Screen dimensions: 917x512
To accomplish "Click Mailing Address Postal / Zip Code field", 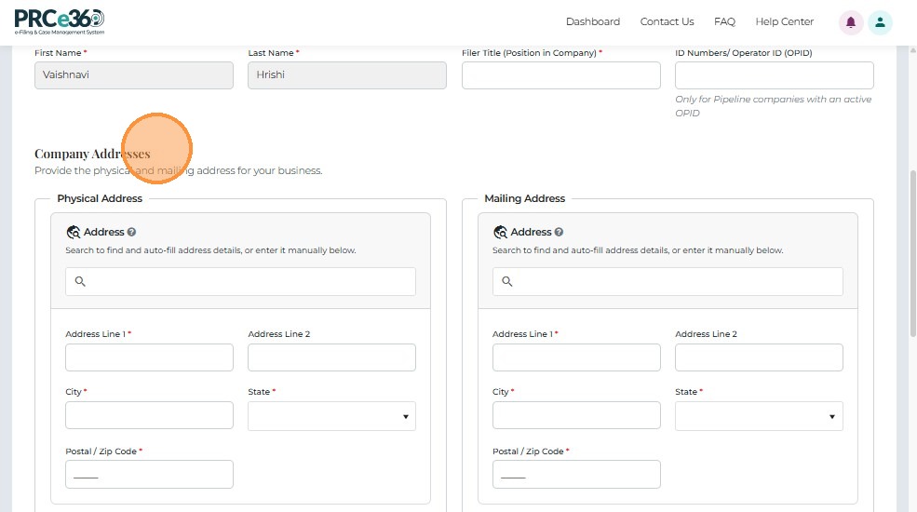I will (576, 474).
